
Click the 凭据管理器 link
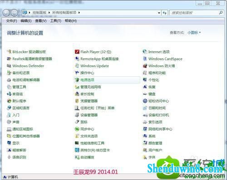[x=89, y=101]
